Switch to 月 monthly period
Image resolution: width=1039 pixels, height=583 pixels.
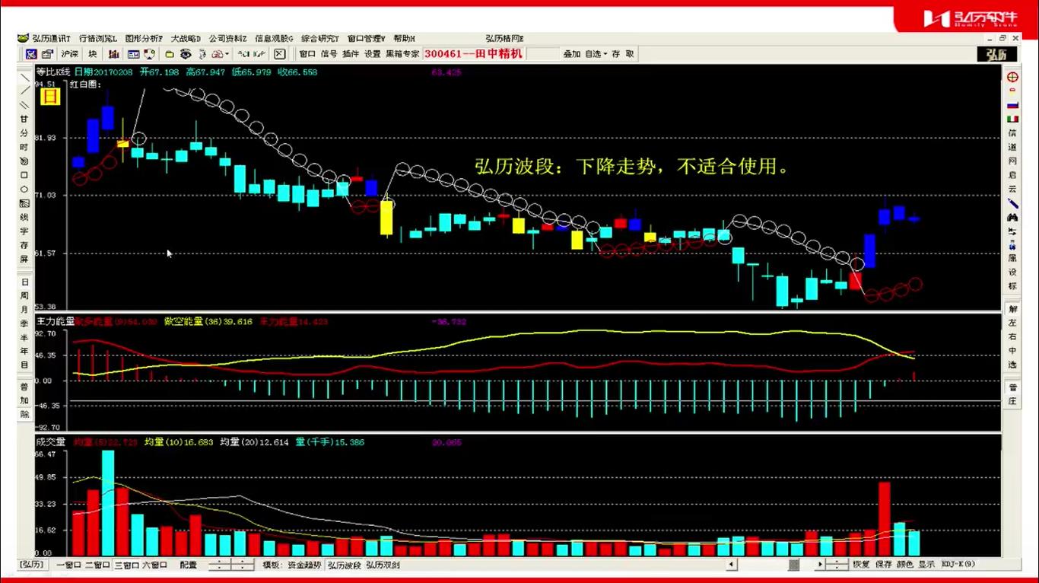[x=24, y=310]
